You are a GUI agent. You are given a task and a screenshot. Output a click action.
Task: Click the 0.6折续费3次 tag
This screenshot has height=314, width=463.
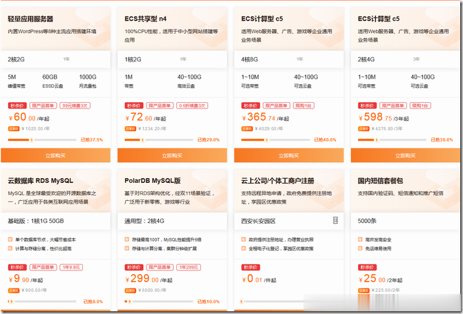pyautogui.click(x=192, y=106)
